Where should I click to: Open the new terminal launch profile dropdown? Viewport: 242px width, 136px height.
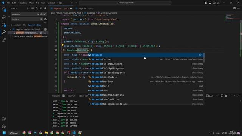218,96
